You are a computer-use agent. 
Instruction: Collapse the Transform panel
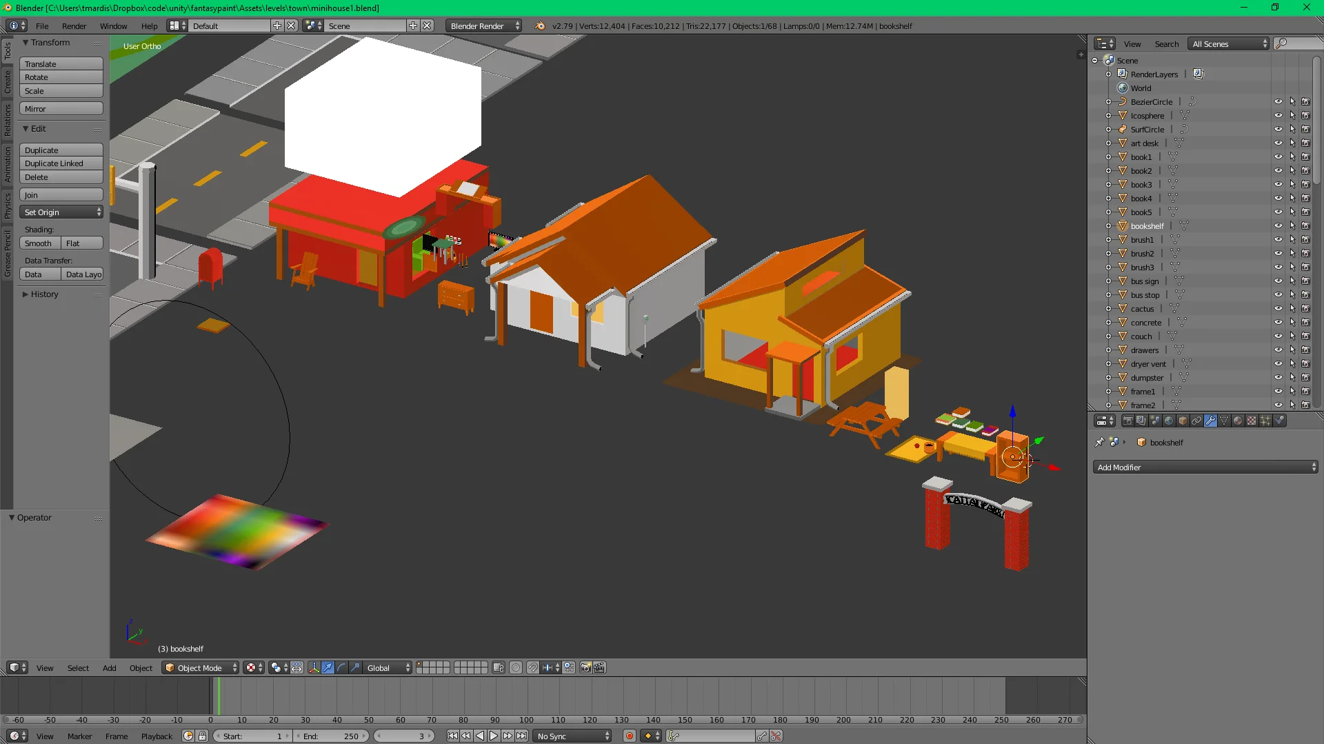26,43
